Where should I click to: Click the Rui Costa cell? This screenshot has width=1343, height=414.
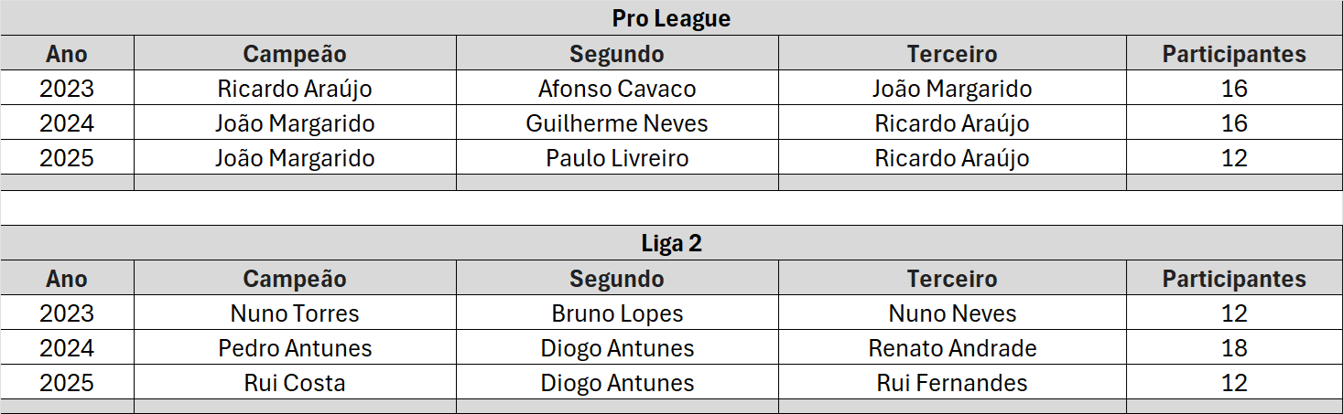pos(295,383)
